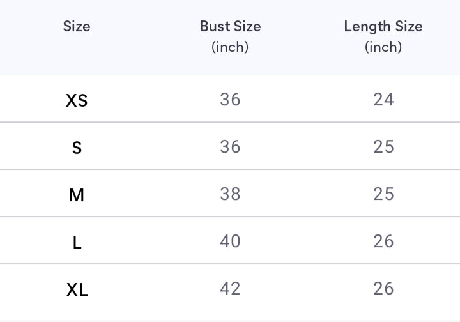Click the length value 26 for L

coord(383,241)
